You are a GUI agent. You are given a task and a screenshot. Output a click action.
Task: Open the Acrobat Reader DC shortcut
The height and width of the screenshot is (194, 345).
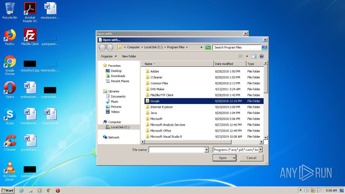point(30,12)
